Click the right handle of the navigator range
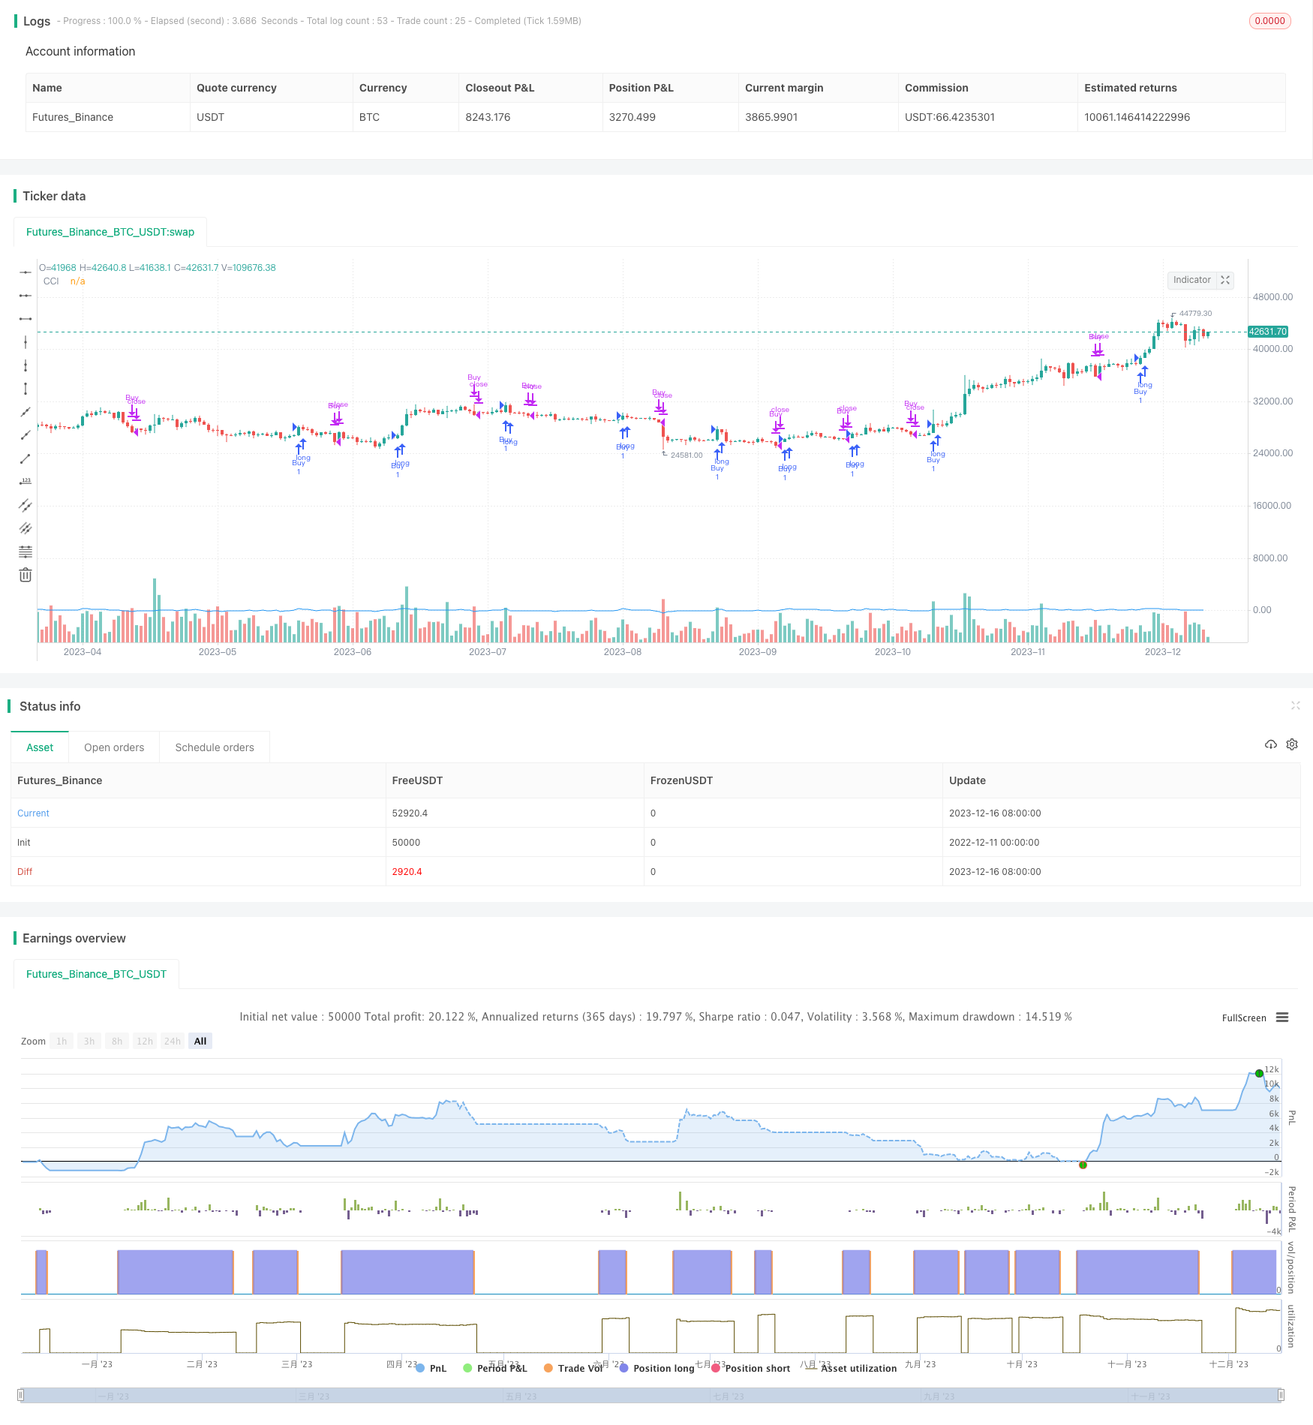1313x1425 pixels. pyautogui.click(x=1281, y=1395)
